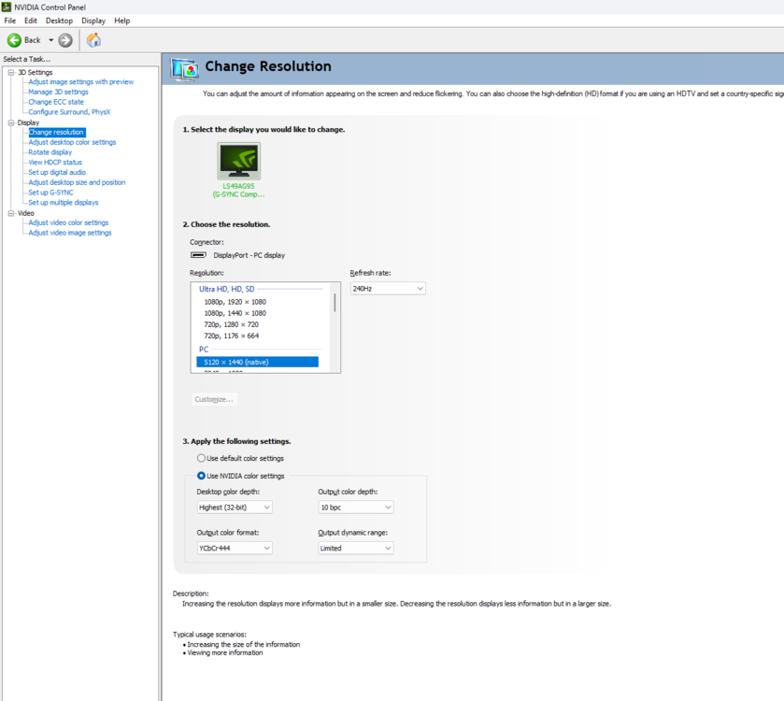Click the Ultra HD, HD, SD group header
784x701 pixels.
pyautogui.click(x=227, y=289)
